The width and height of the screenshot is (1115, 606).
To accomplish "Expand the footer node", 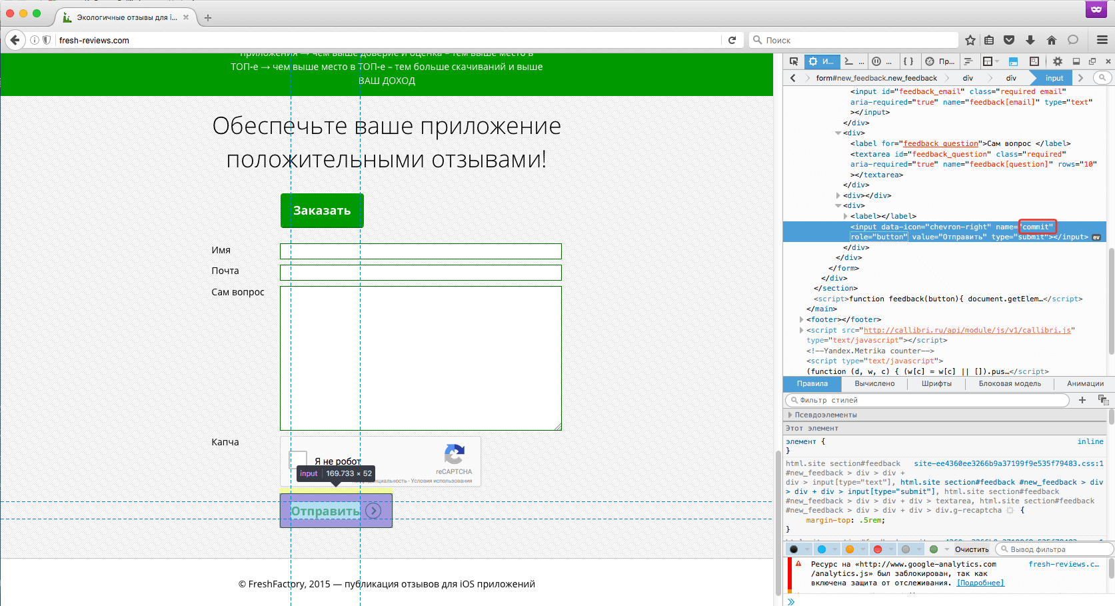I will (801, 319).
